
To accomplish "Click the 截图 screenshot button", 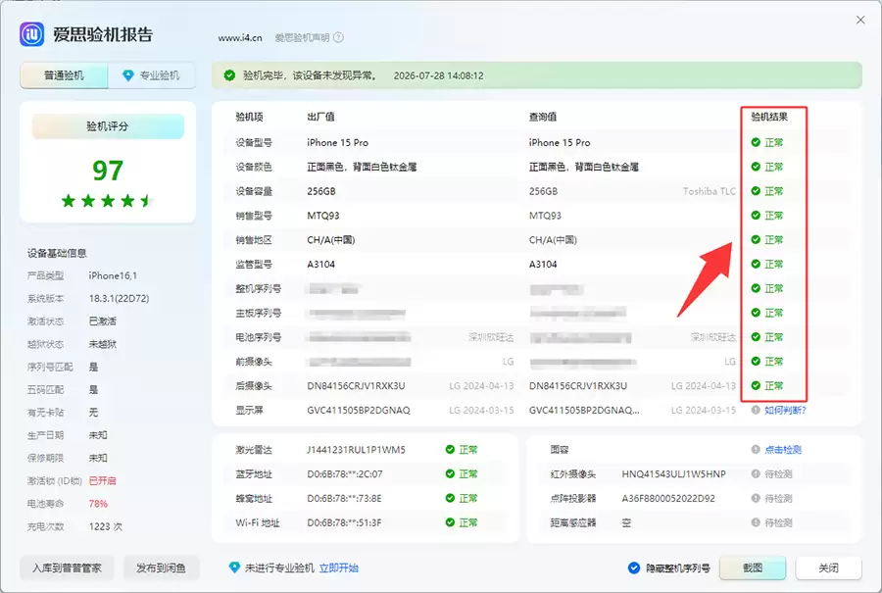I will tap(753, 568).
